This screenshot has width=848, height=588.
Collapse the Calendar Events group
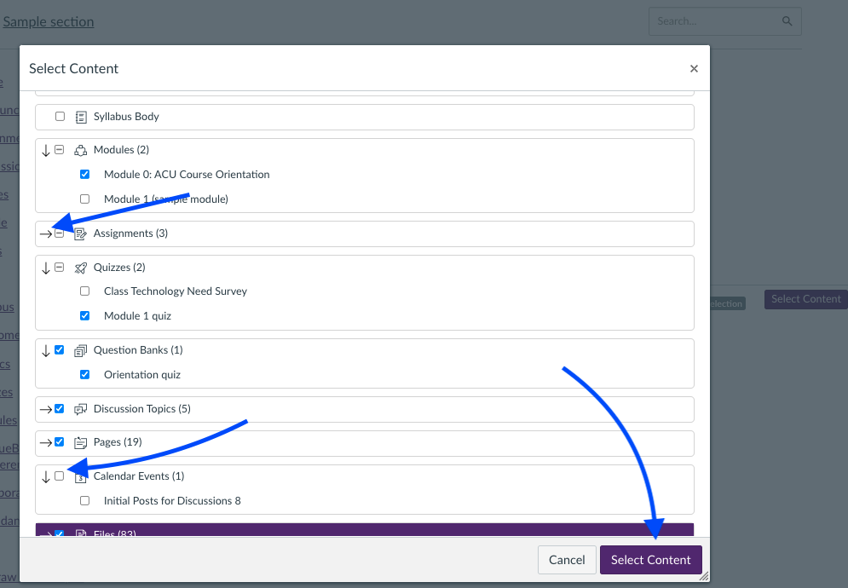(x=46, y=476)
